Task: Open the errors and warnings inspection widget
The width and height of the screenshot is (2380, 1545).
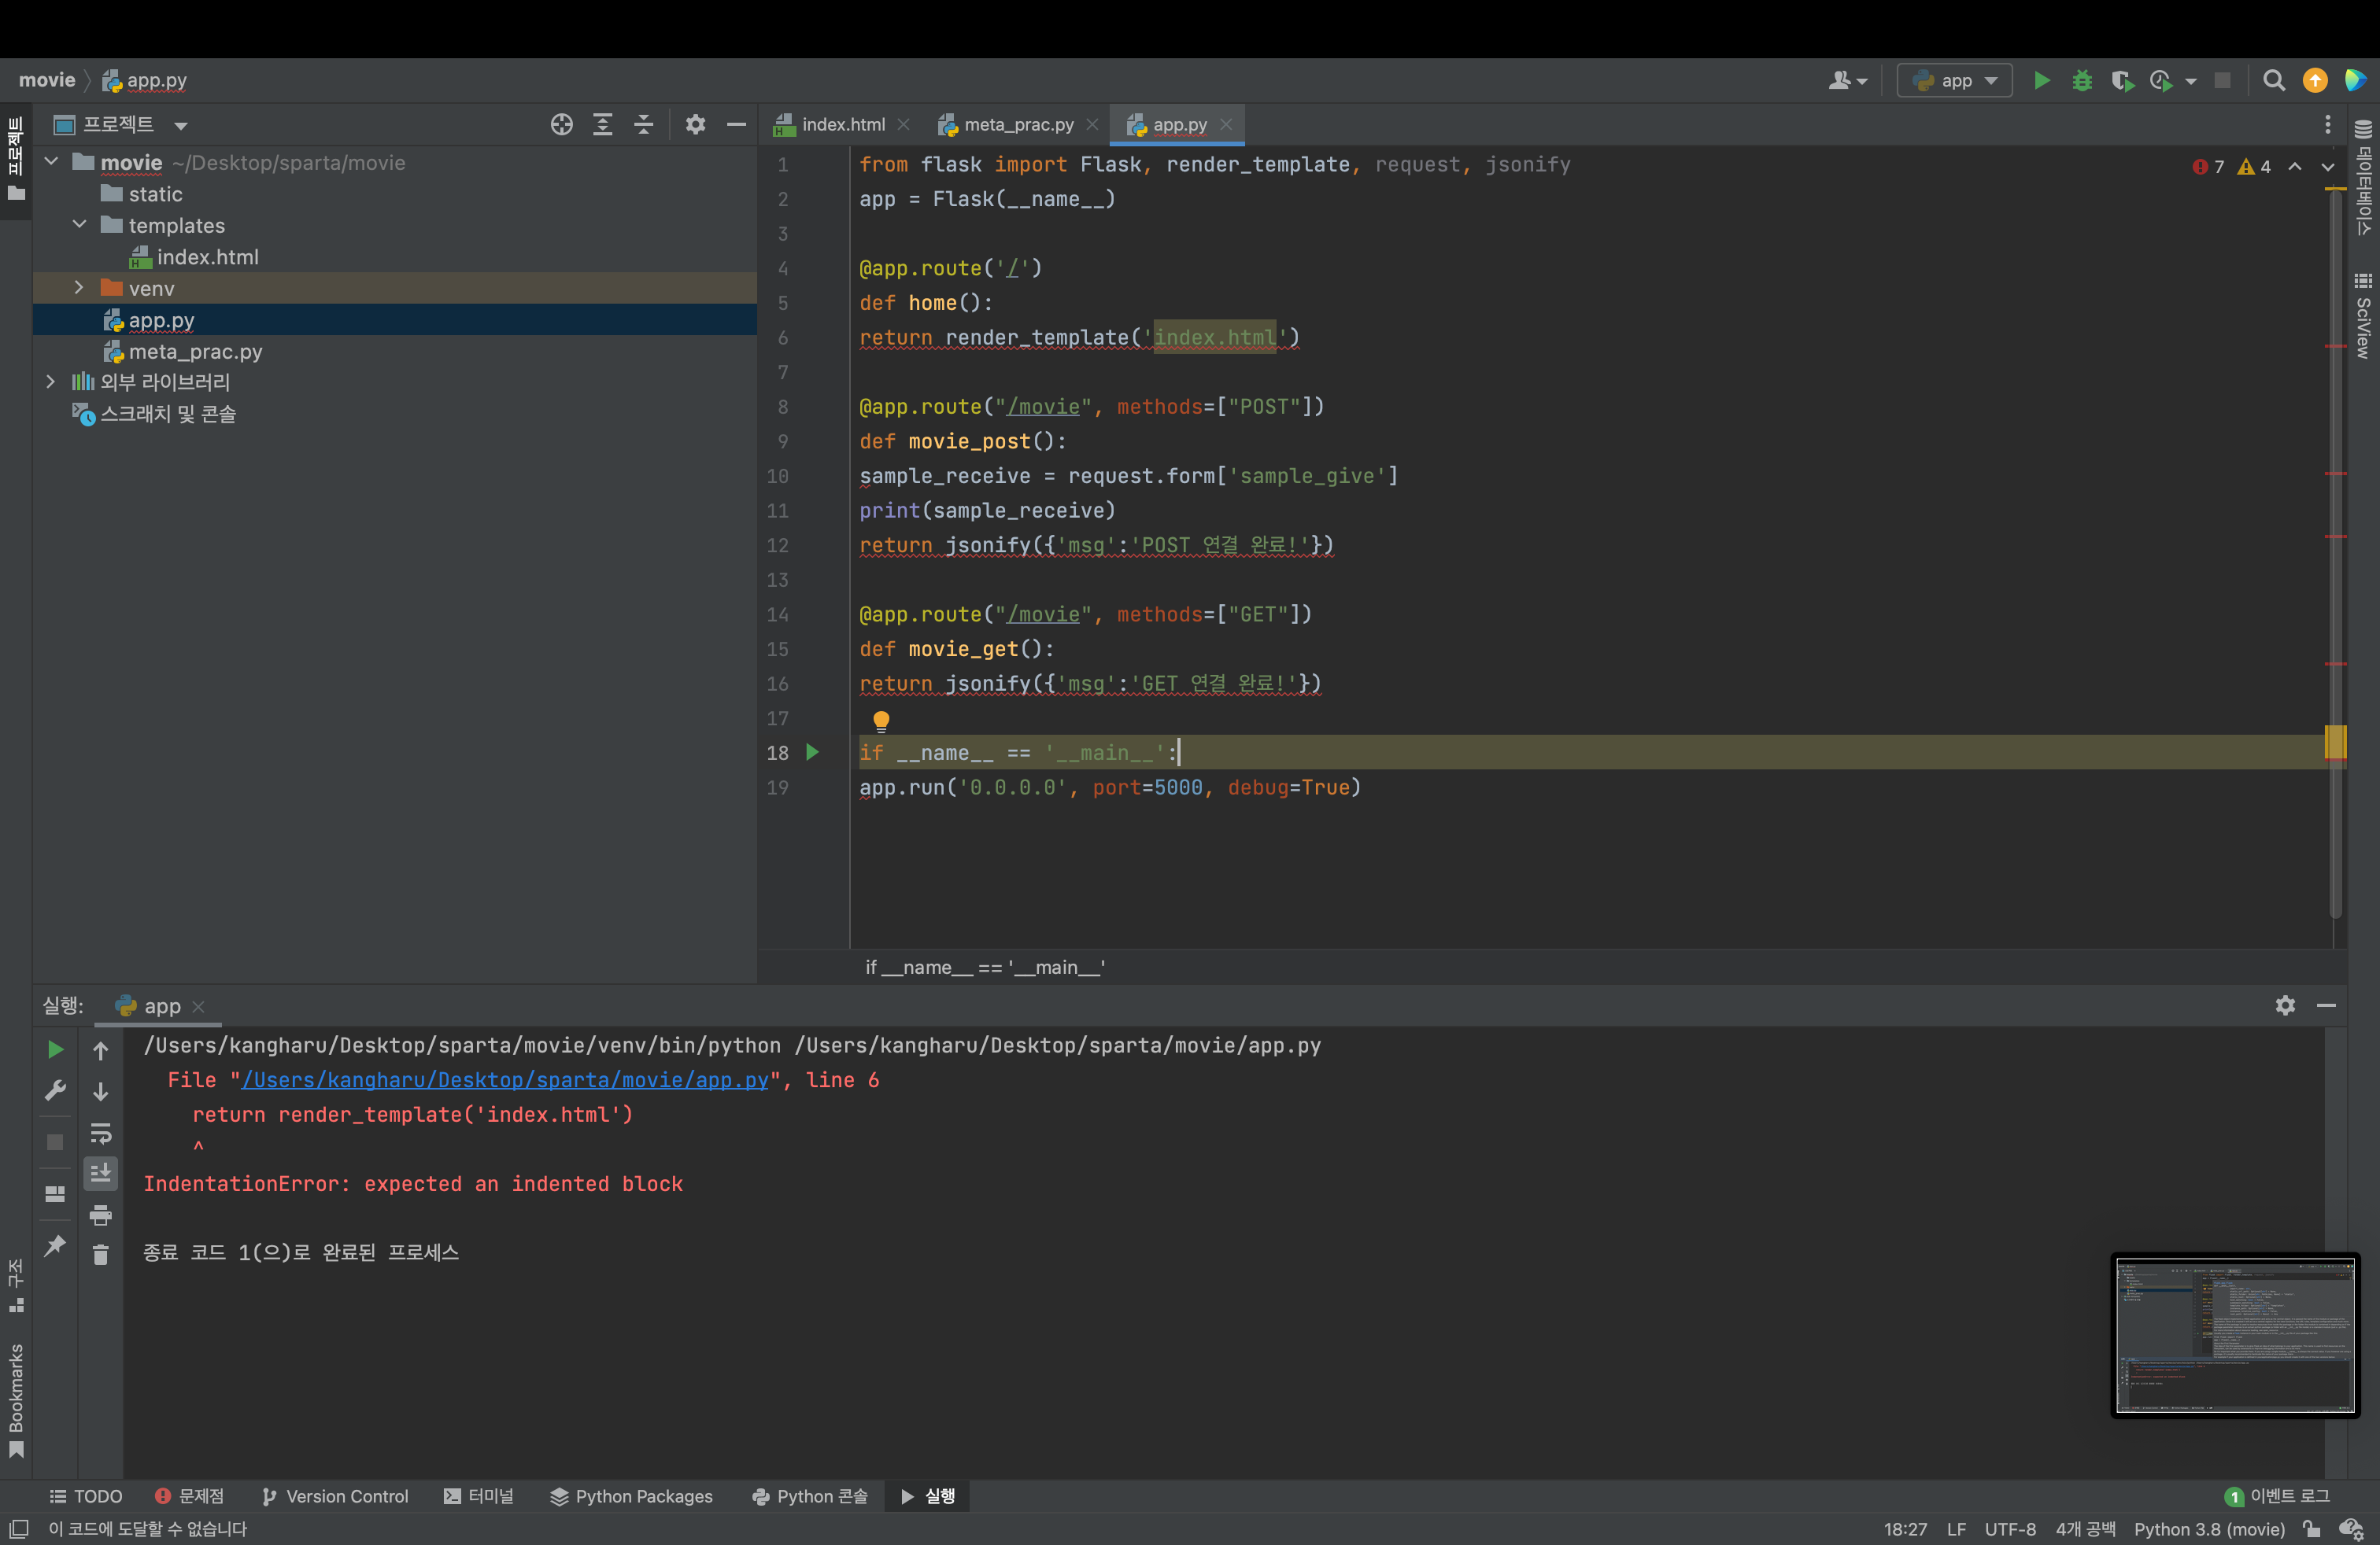Action: [2231, 167]
